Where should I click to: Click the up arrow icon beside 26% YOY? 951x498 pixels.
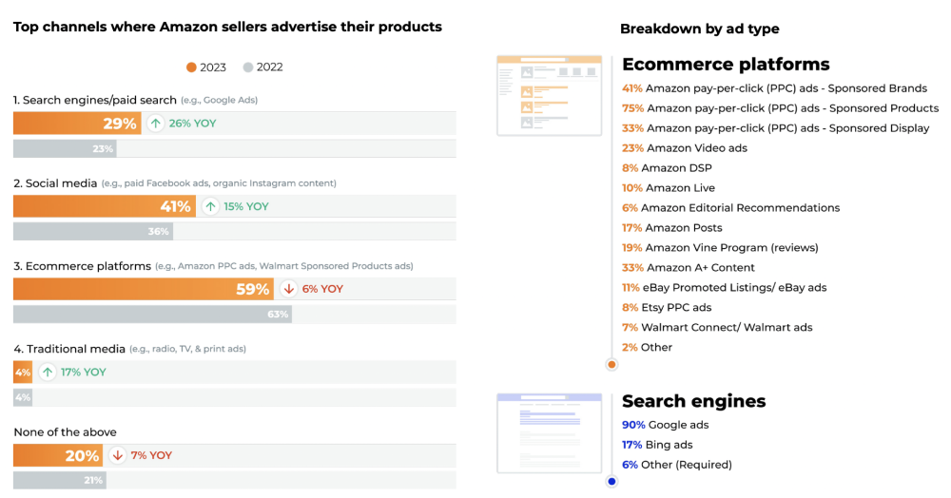[x=156, y=124]
